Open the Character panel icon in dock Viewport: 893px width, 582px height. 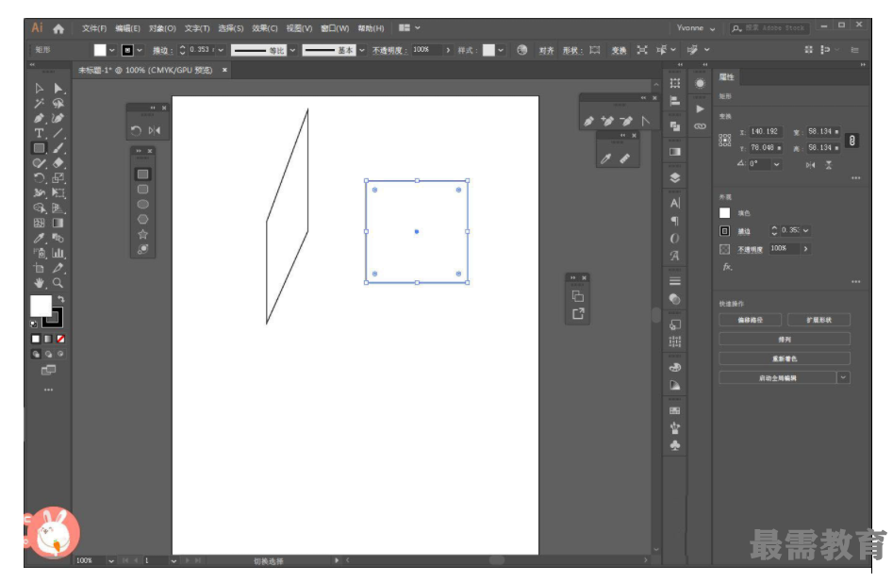tap(675, 204)
